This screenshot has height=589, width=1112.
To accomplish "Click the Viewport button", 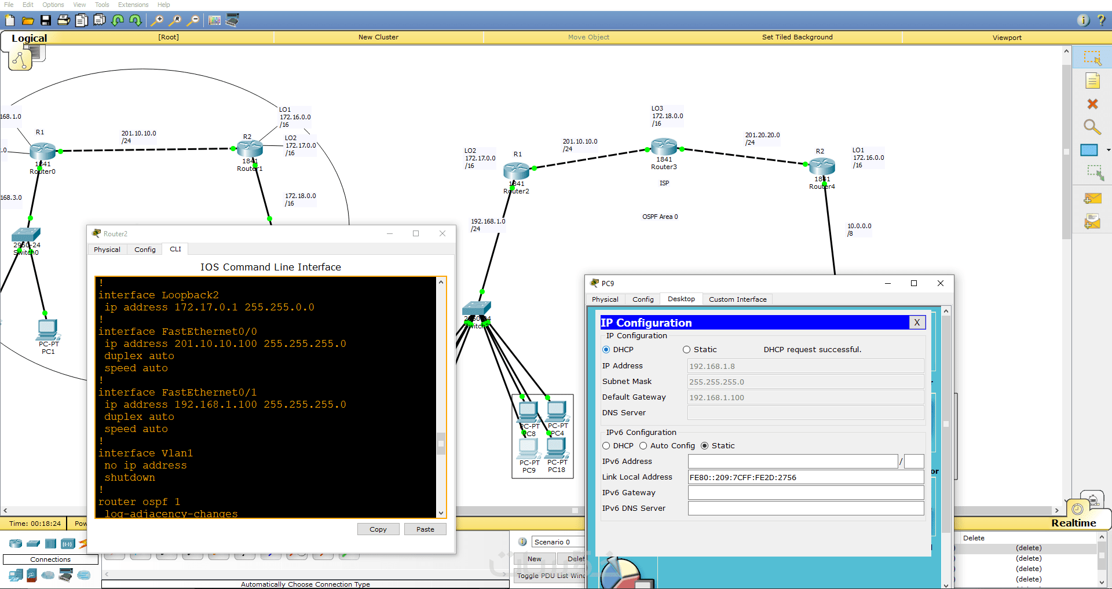I will pos(1007,38).
